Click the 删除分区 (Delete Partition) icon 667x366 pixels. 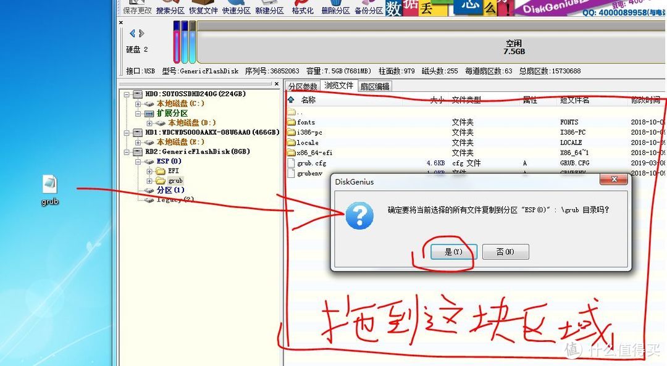335,7
